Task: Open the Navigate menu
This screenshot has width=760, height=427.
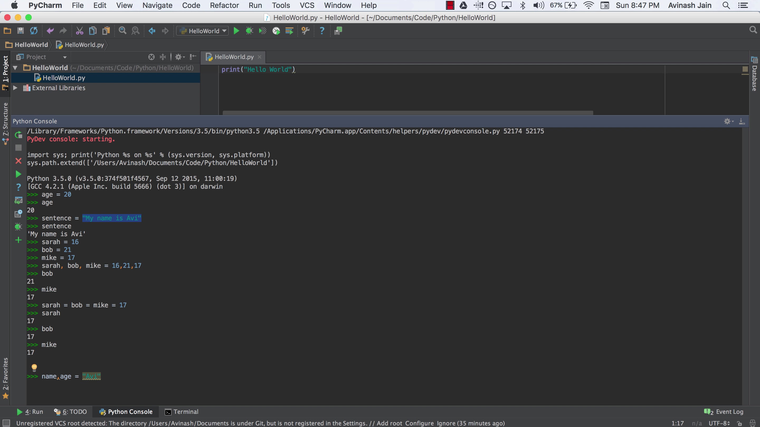Action: pos(157,5)
